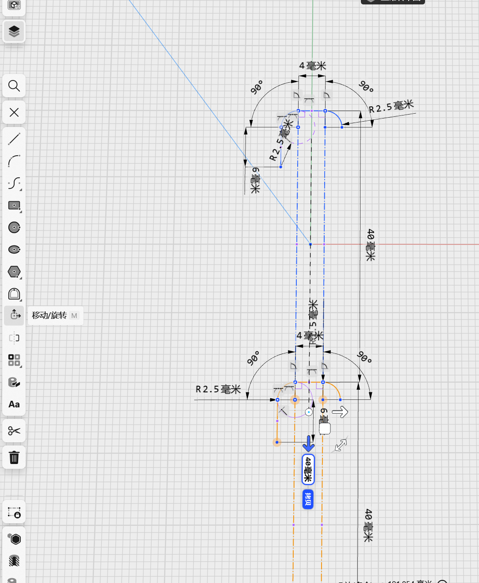
Task: Select the hatched section view tool
Action: [14, 561]
